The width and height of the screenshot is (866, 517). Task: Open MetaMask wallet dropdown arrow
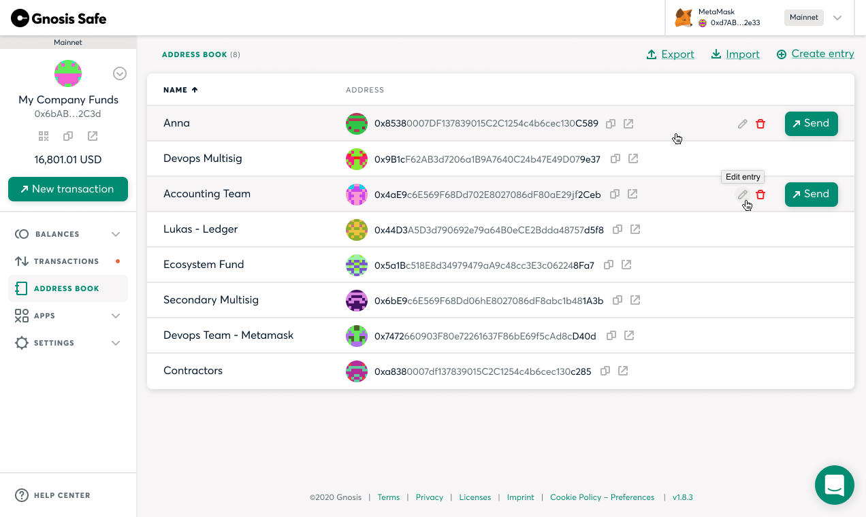(x=837, y=18)
